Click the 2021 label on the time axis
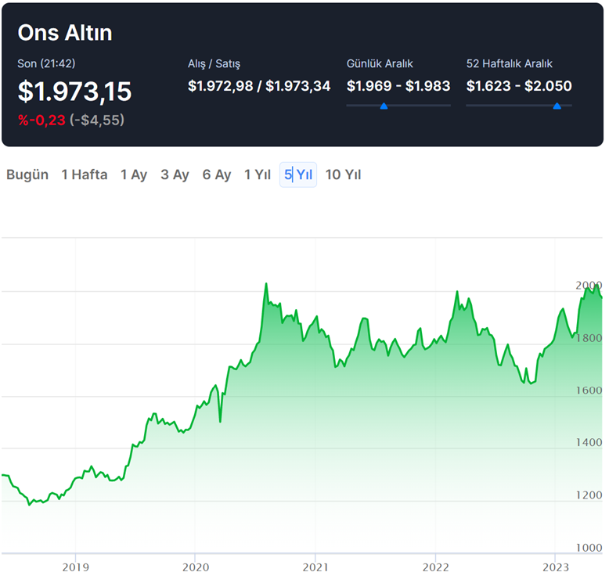This screenshot has width=609, height=583. click(315, 566)
